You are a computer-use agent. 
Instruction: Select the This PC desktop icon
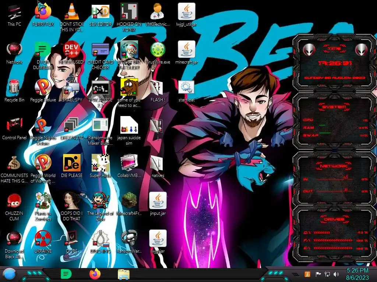[x=14, y=12]
